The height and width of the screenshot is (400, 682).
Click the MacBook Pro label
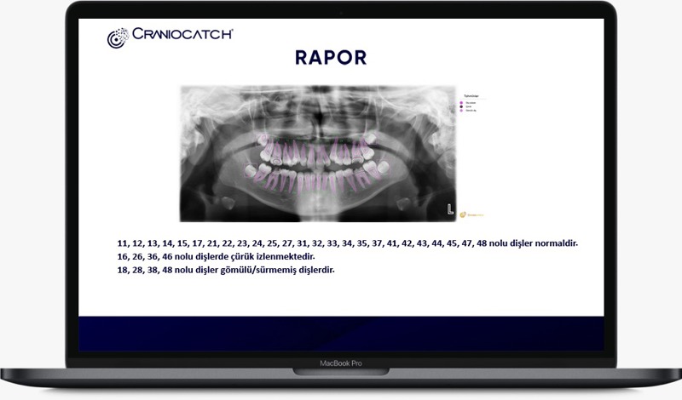coord(341,363)
